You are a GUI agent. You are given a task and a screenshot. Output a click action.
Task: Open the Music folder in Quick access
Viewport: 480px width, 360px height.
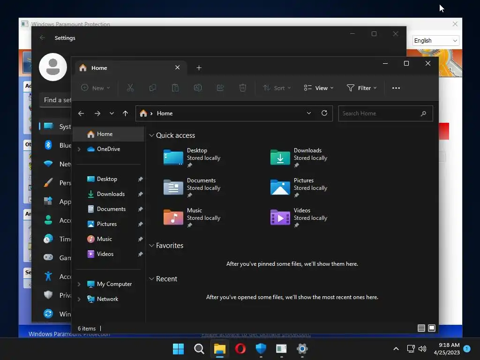(x=192, y=217)
